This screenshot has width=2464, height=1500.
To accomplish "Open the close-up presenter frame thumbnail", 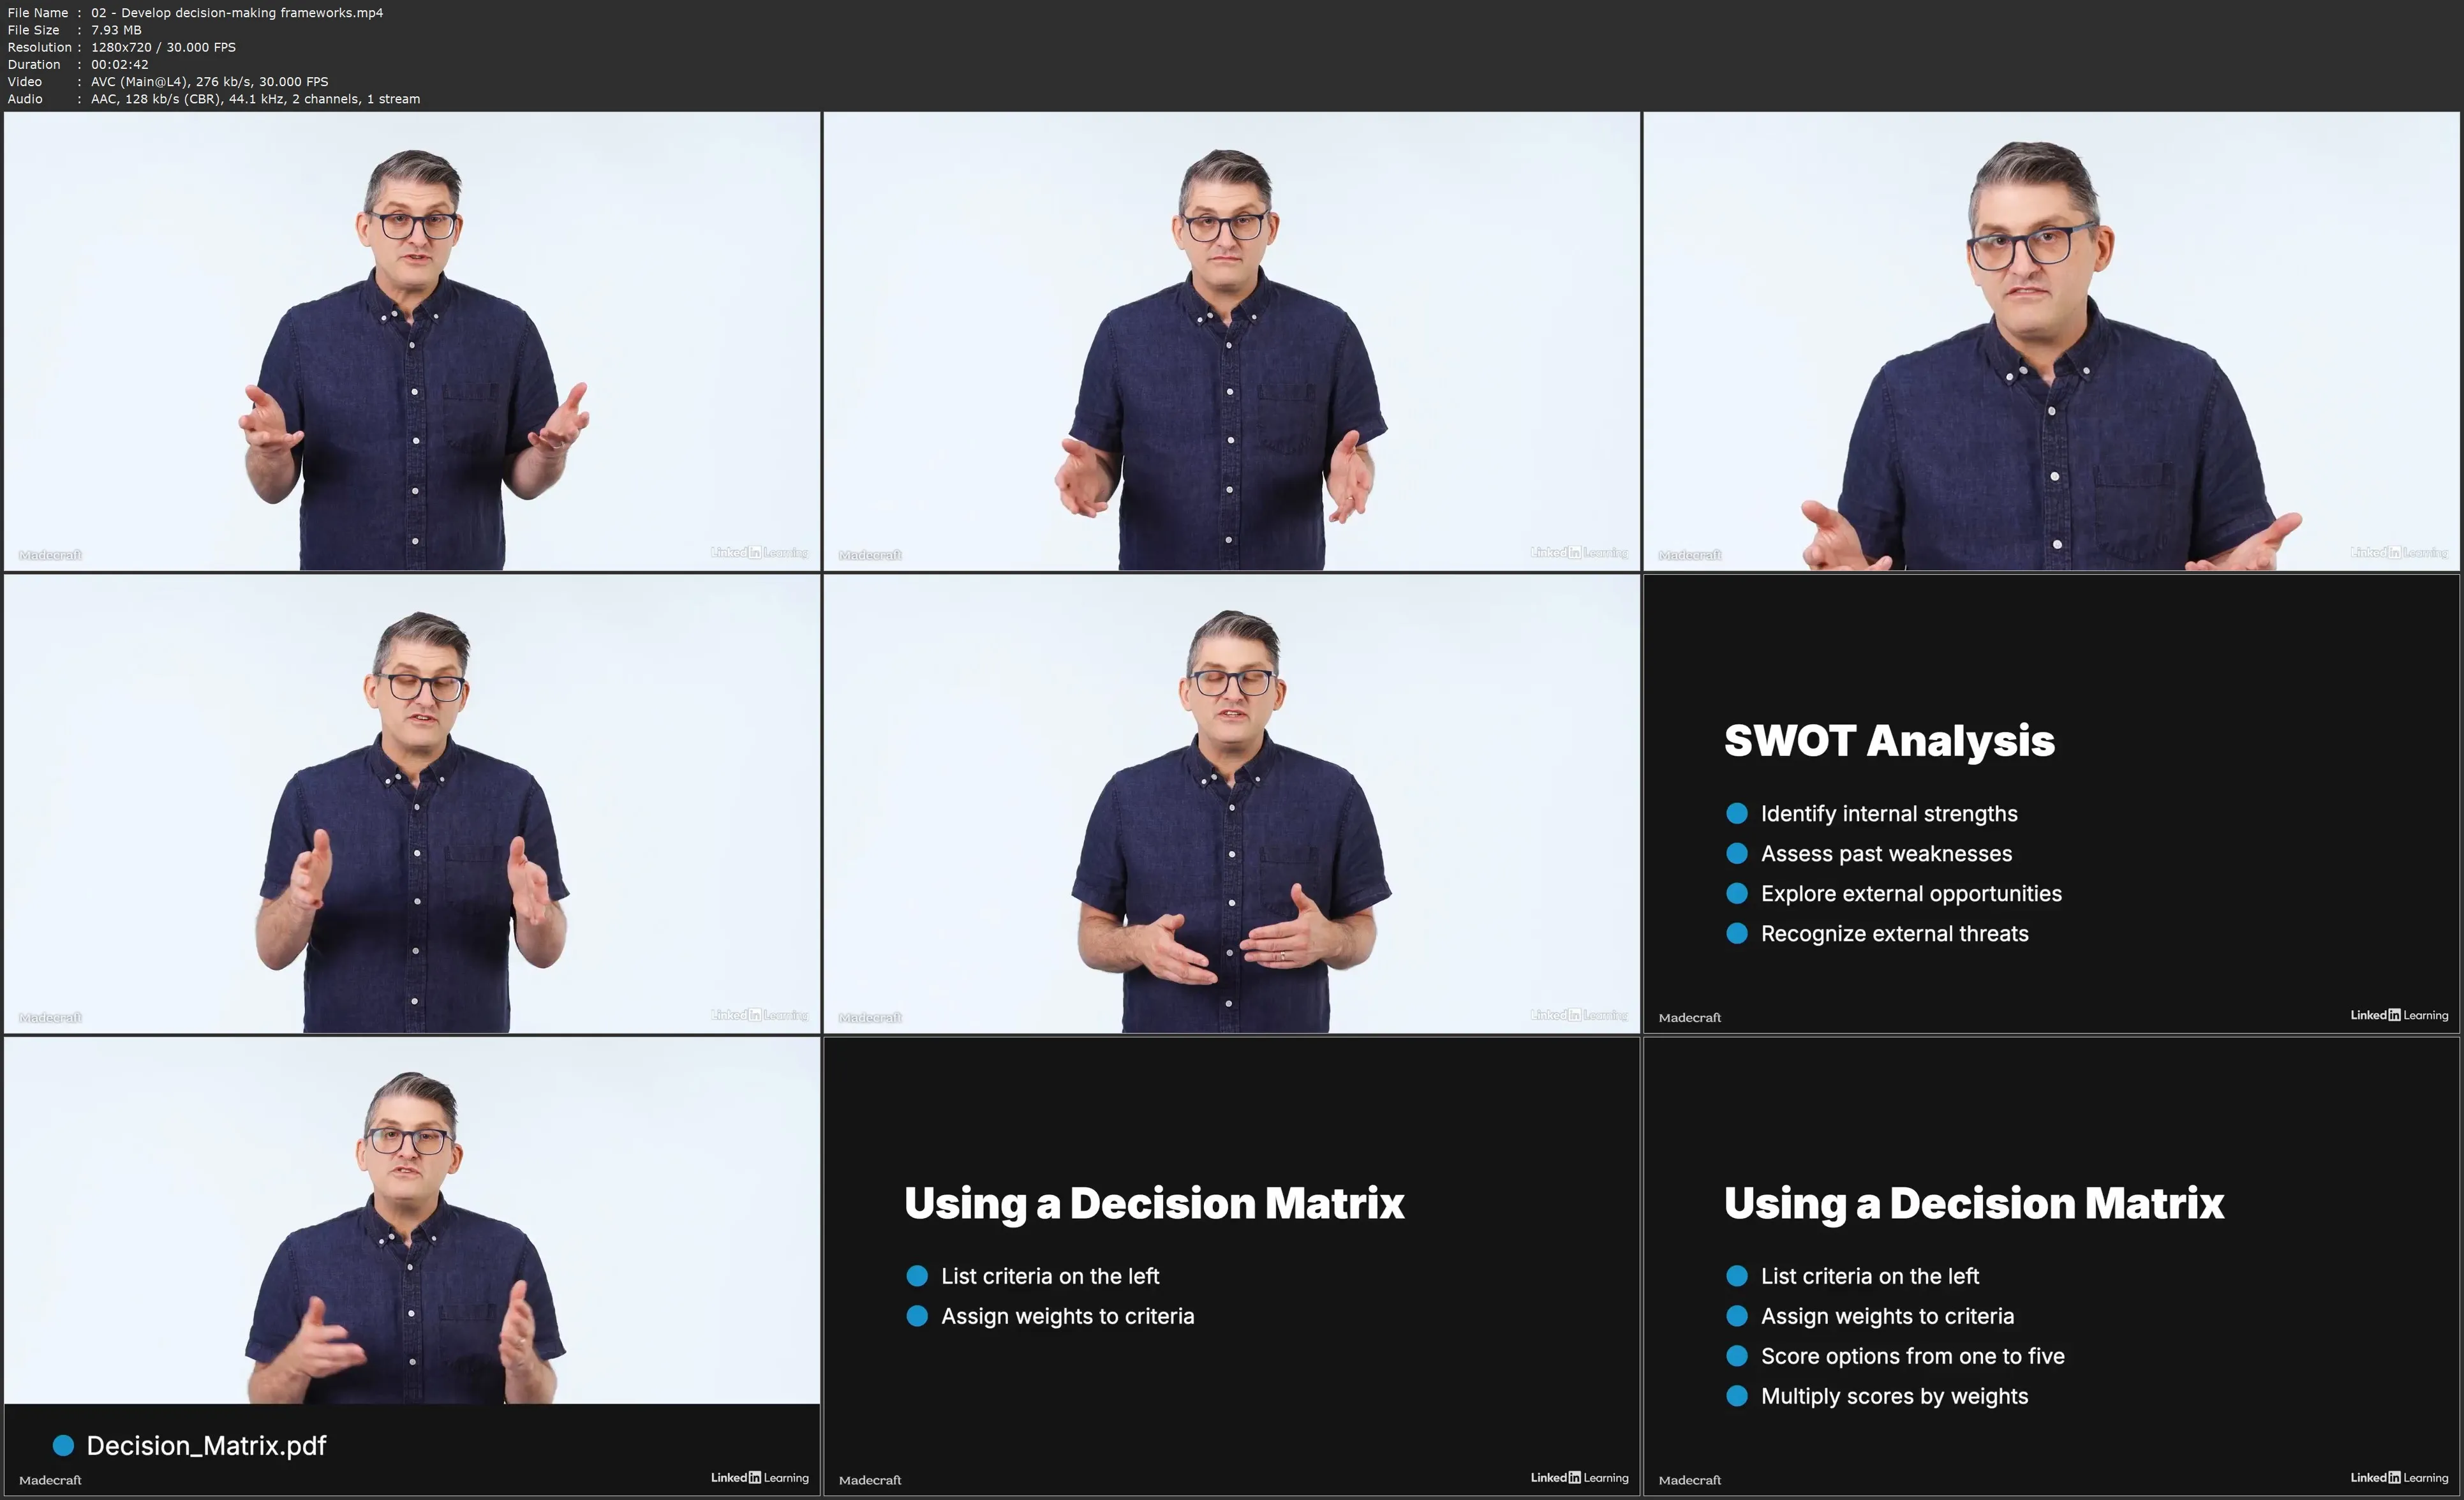I will tap(2051, 341).
